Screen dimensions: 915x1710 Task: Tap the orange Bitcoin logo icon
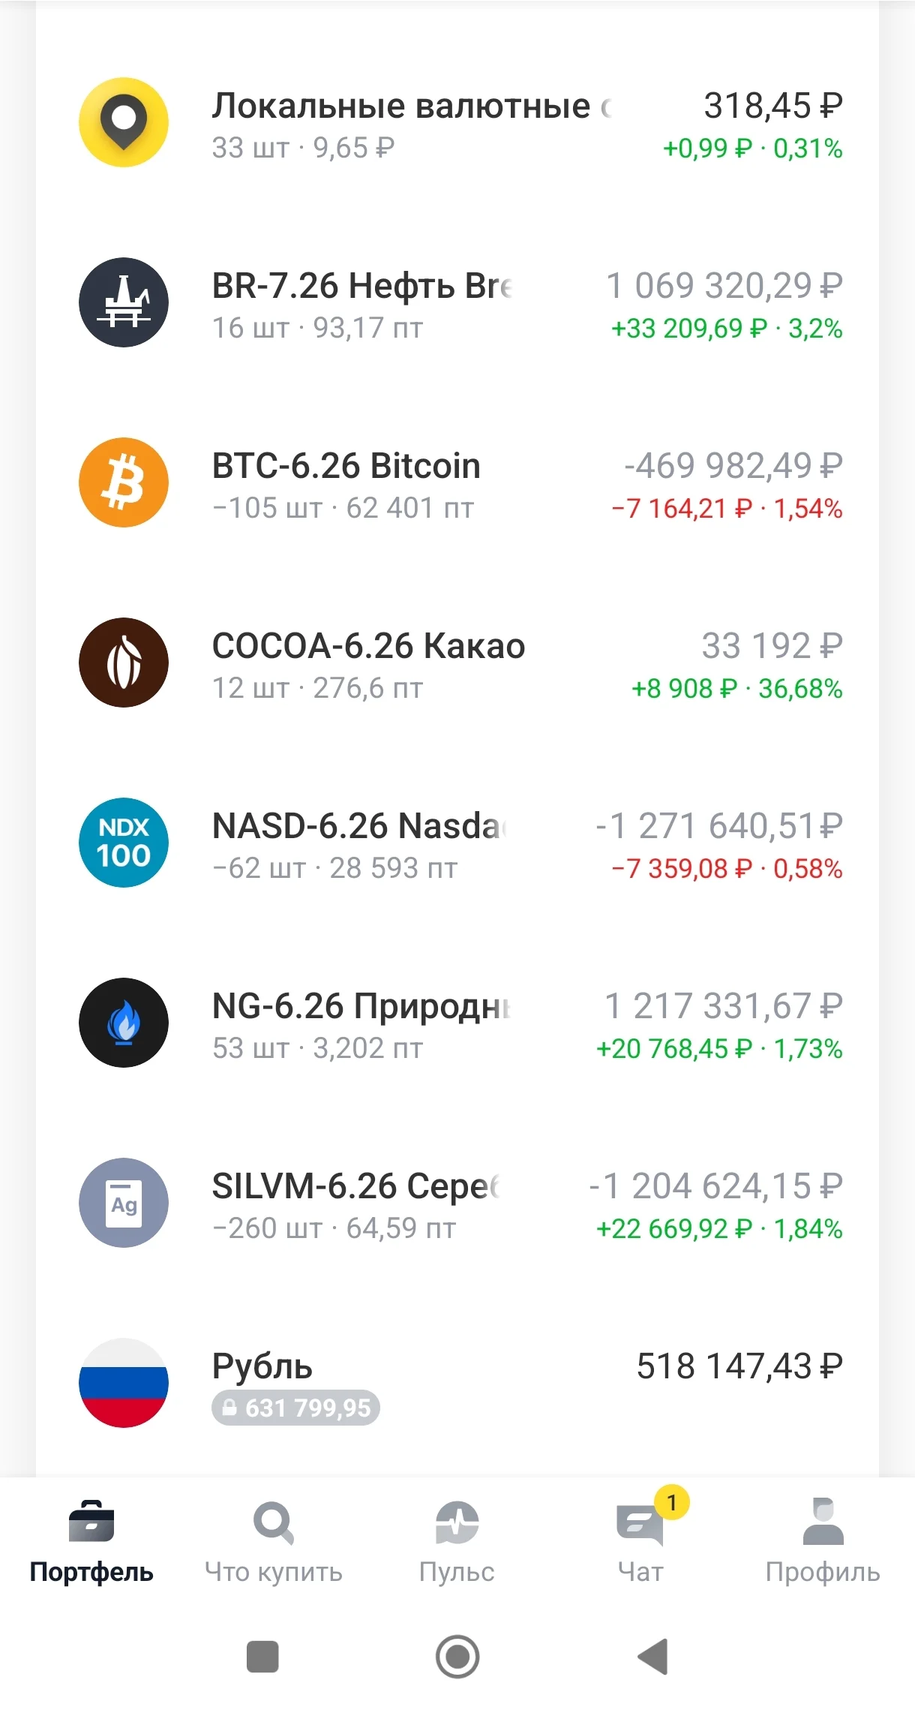click(124, 482)
